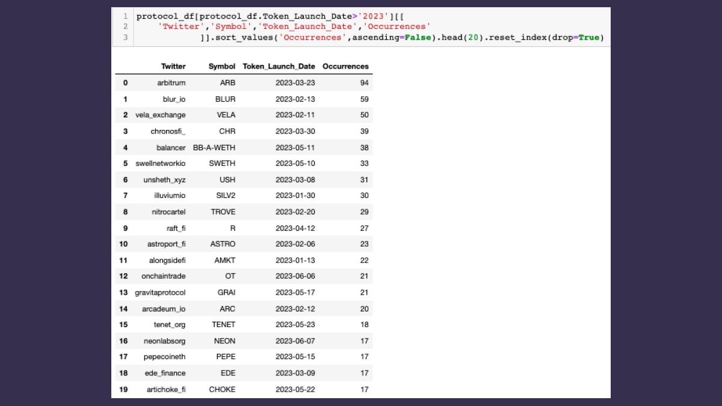This screenshot has height=406, width=722.
Task: Click the code cell input area
Action: click(x=371, y=27)
